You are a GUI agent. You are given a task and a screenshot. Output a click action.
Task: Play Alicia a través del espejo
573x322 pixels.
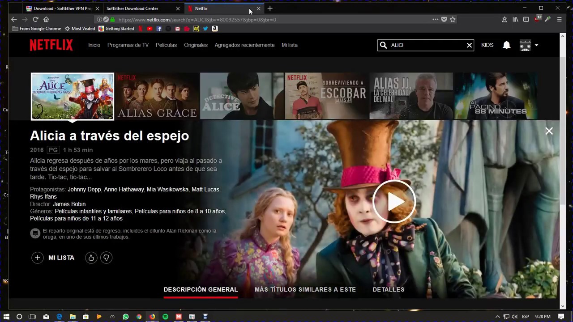pos(394,201)
